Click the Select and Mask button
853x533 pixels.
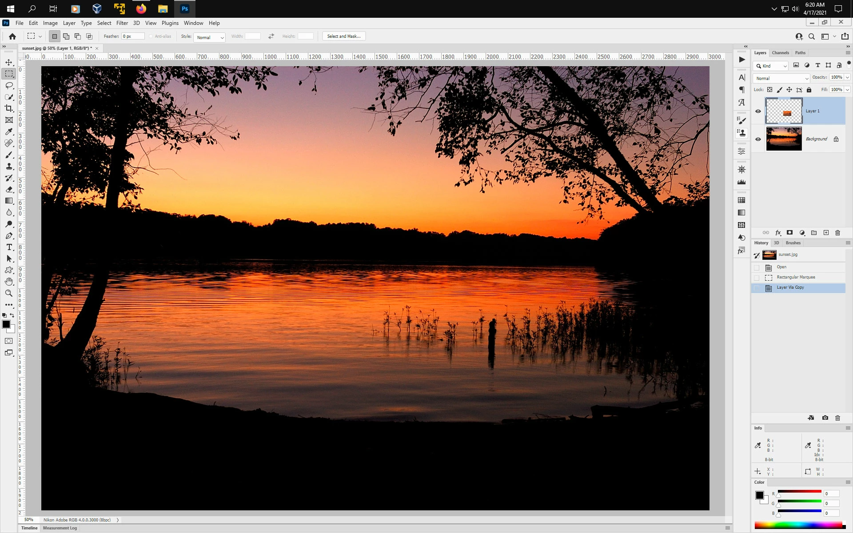(344, 36)
